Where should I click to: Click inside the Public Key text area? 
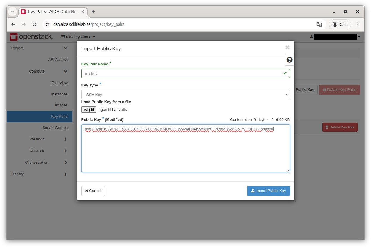[x=185, y=148]
